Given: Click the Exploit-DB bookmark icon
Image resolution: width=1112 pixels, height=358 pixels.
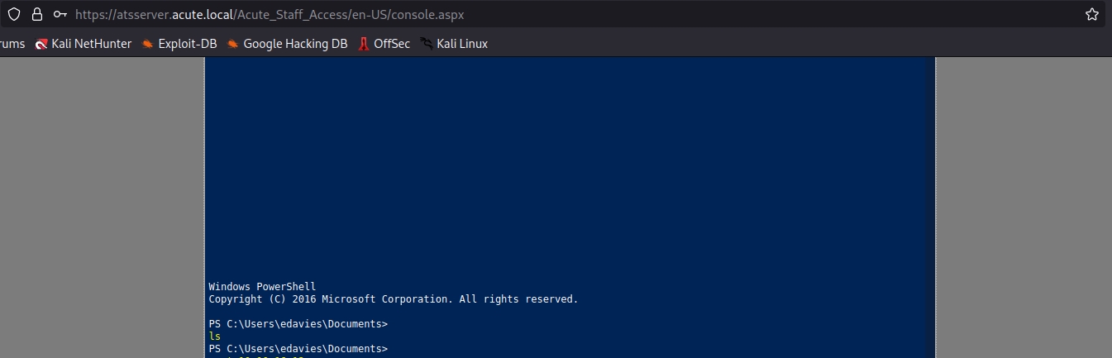Looking at the screenshot, I should (148, 44).
